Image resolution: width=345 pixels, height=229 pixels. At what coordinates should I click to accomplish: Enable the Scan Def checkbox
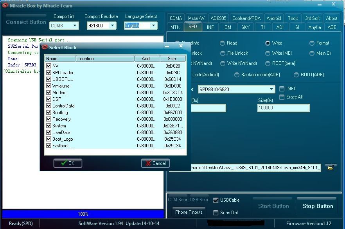point(216,213)
